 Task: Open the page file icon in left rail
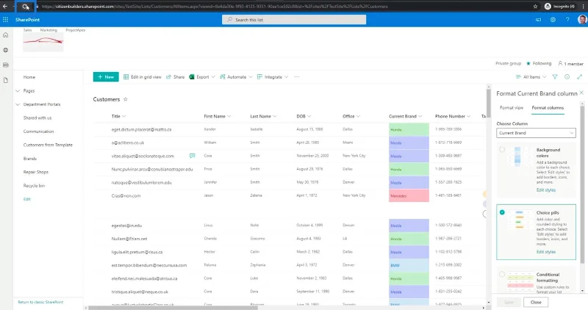click(x=6, y=80)
